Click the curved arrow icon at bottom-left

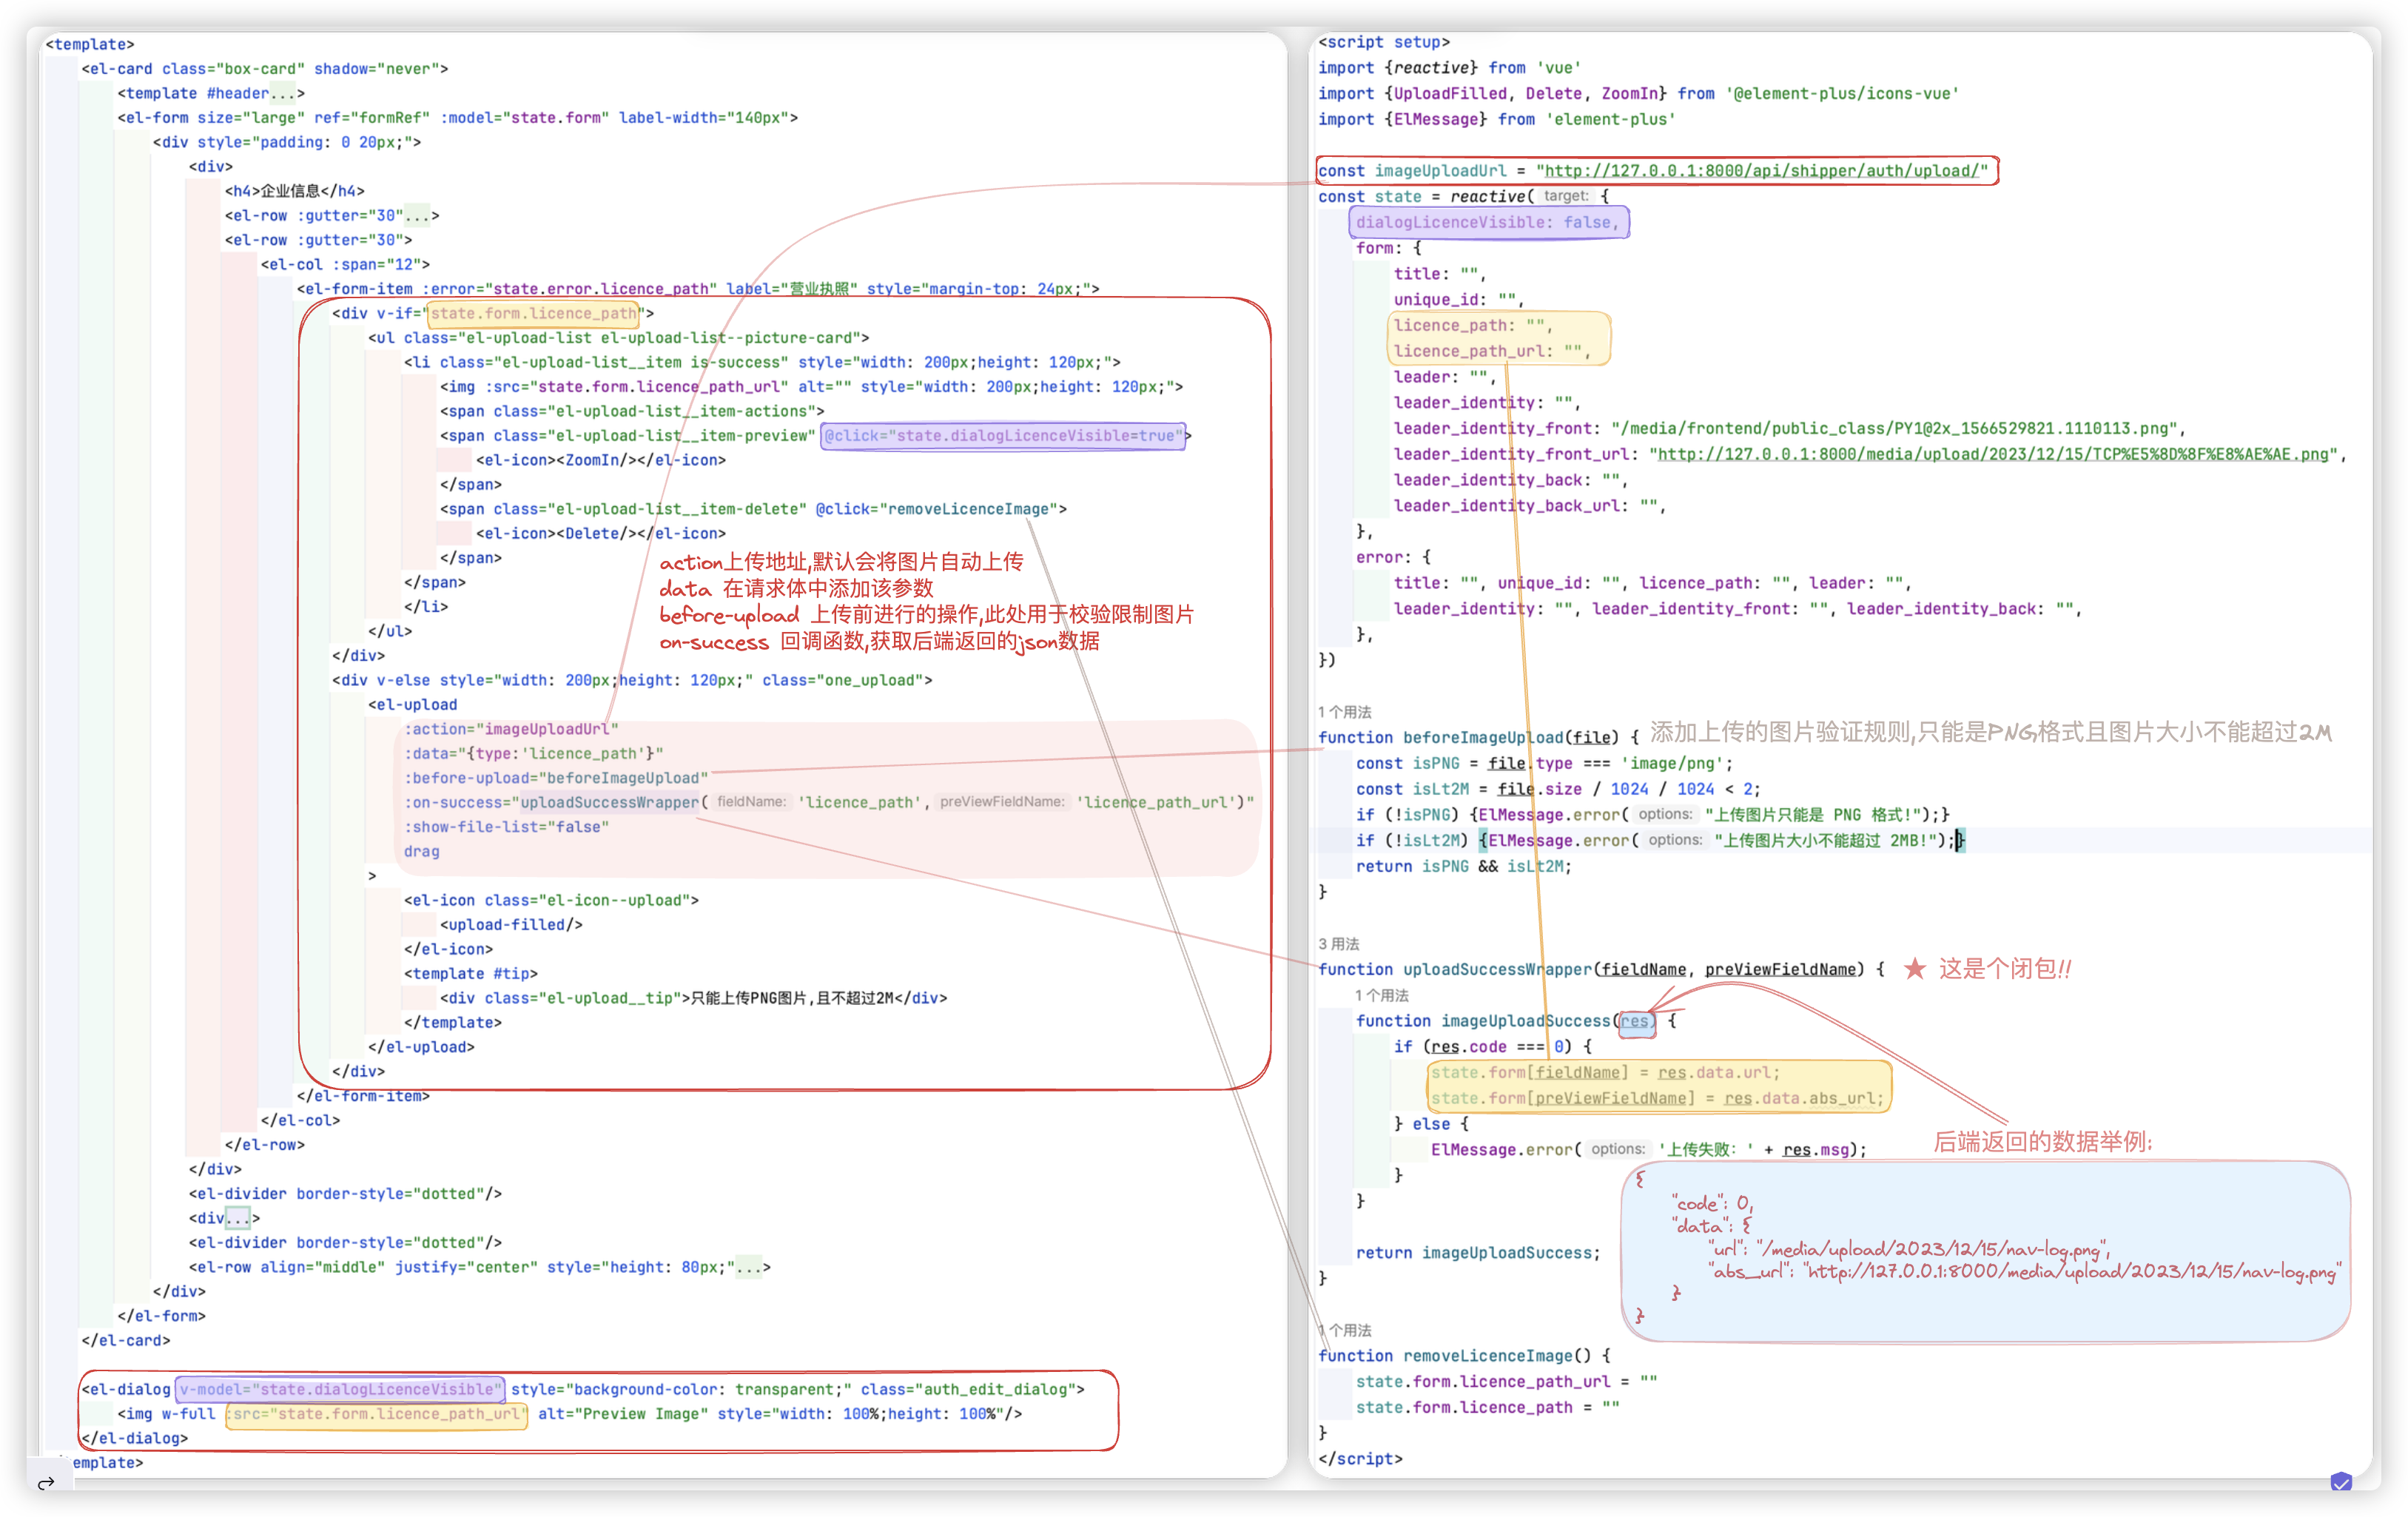pyautogui.click(x=46, y=1482)
